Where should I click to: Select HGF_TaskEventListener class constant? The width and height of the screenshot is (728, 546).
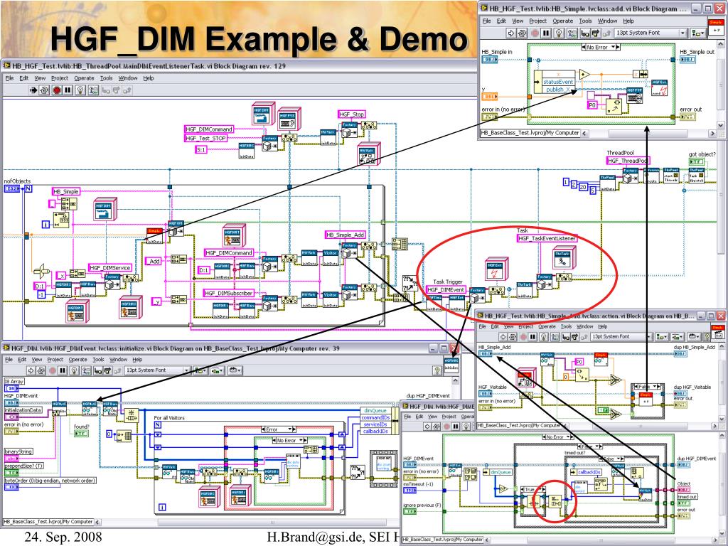(x=547, y=238)
